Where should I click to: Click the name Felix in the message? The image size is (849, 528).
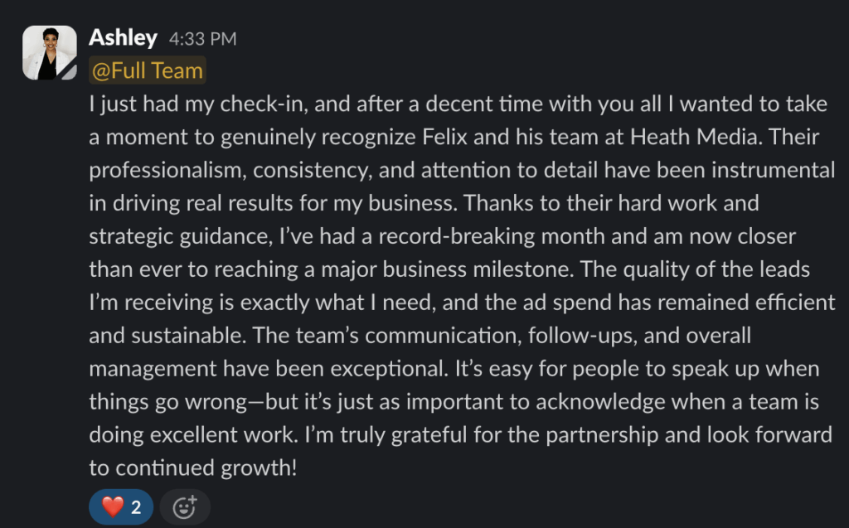pyautogui.click(x=444, y=137)
